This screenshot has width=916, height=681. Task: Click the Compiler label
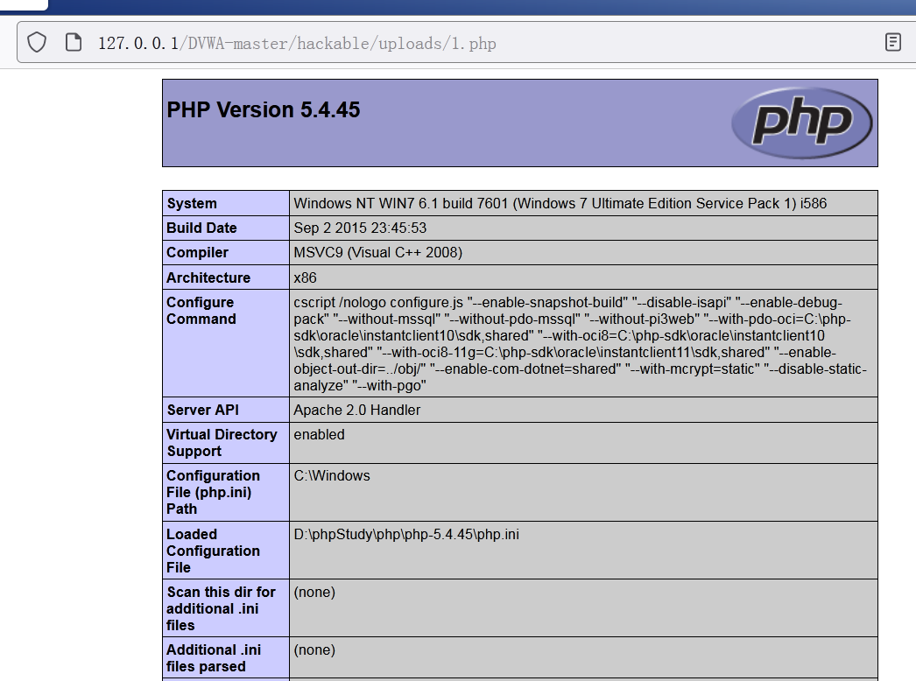click(197, 252)
